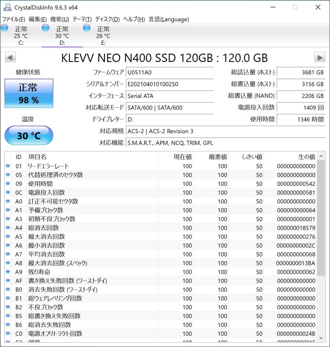The image size is (330, 347).
Task: Select the 最大消去回数 (スペック) row text
Action: pos(58,263)
